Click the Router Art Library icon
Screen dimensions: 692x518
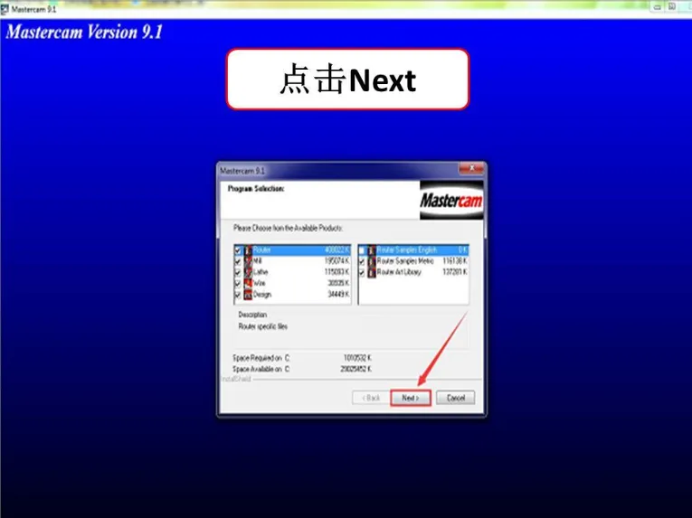tap(372, 272)
